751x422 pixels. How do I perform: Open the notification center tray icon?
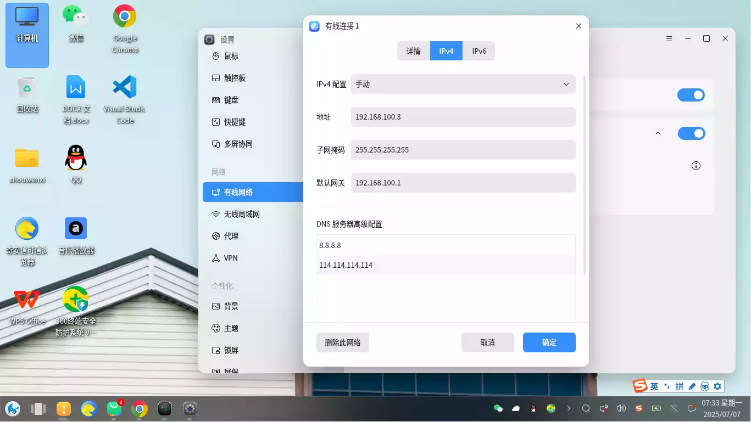tap(692, 408)
